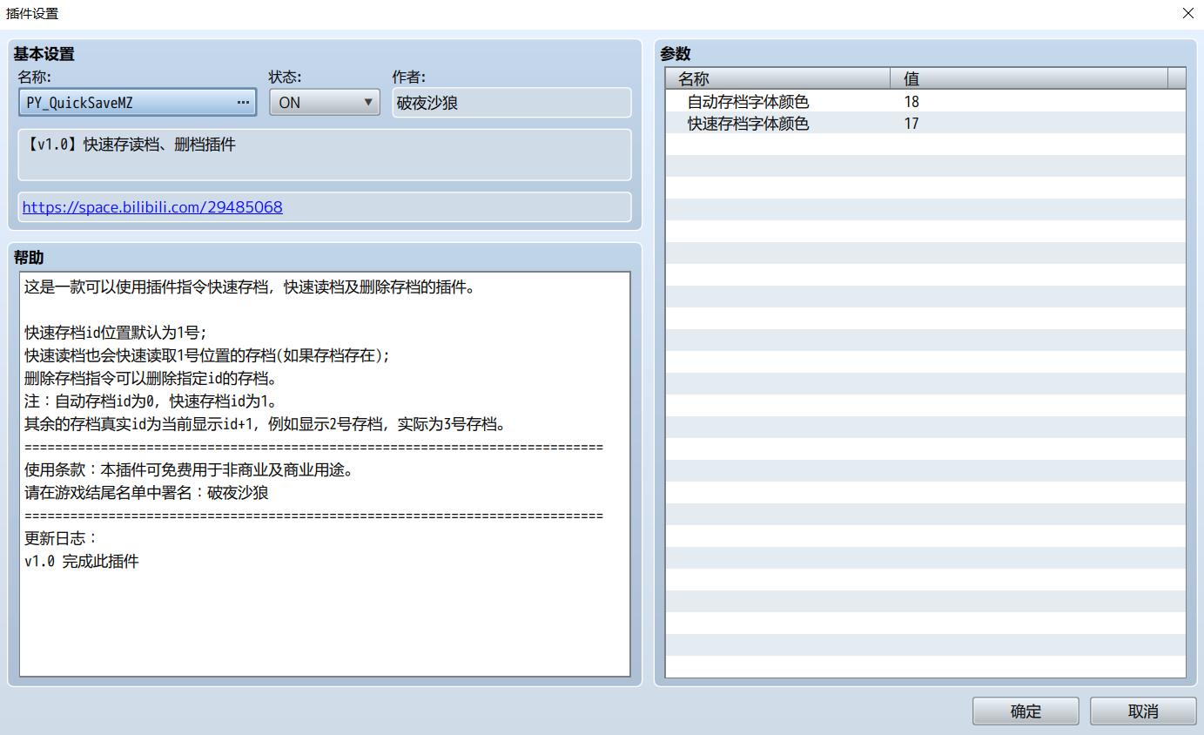Click the value 18 in the parameters list
Image resolution: width=1204 pixels, height=735 pixels.
[x=911, y=102]
